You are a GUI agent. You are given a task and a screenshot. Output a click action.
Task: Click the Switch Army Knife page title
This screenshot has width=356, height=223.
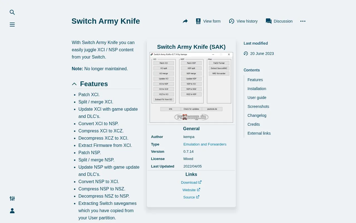tap(106, 21)
